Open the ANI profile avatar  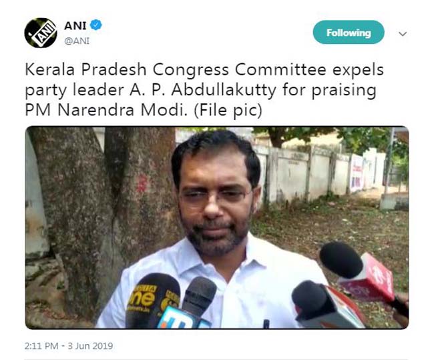[41, 33]
